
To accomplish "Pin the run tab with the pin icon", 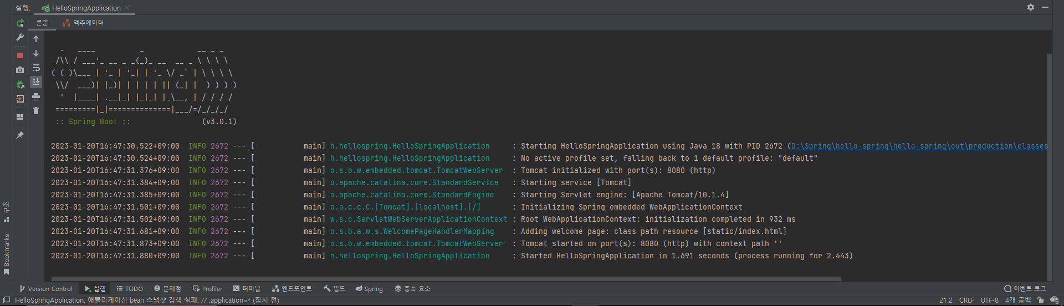I will click(20, 135).
